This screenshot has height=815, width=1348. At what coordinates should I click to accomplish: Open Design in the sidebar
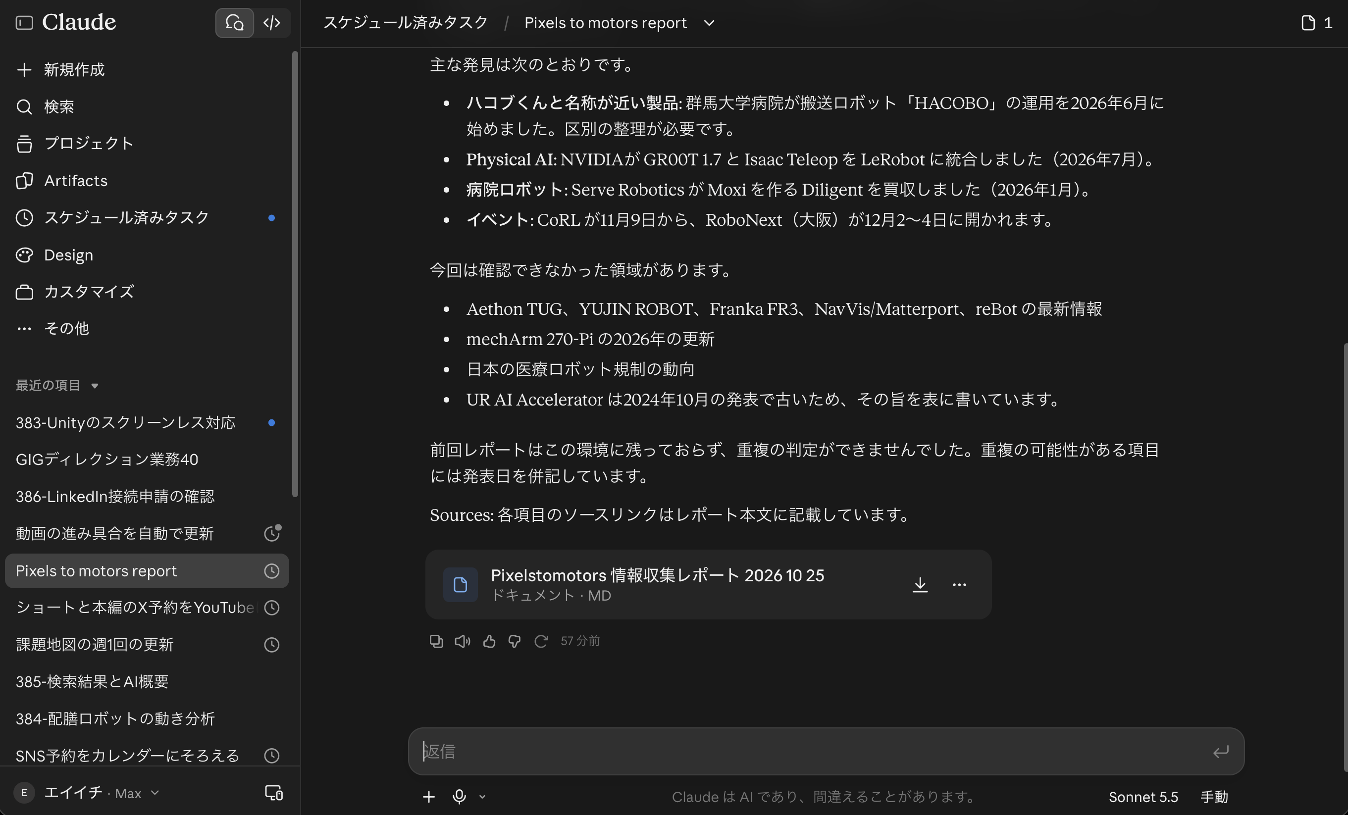pos(147,255)
